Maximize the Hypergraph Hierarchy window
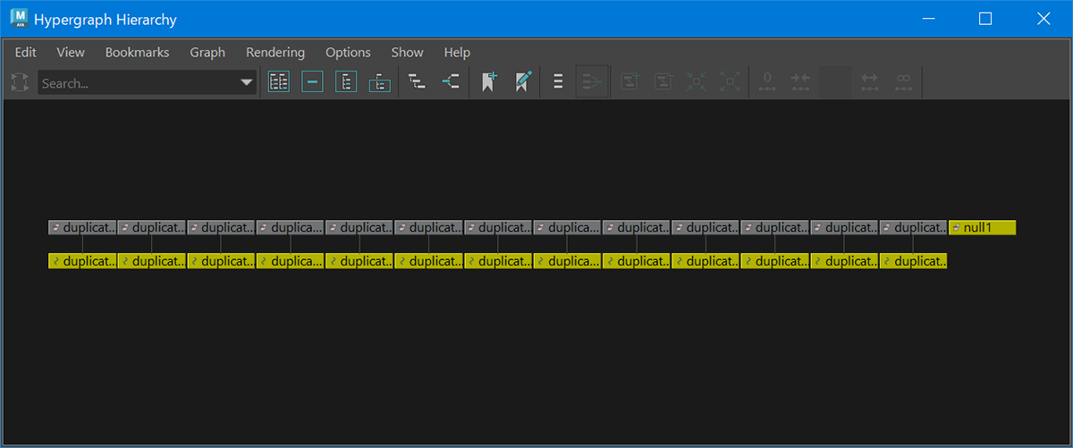The image size is (1073, 448). (x=985, y=19)
